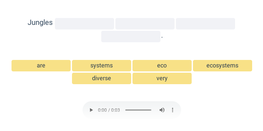This screenshot has width=263, height=131.
Task: Play the audio clip
Action: tap(91, 110)
